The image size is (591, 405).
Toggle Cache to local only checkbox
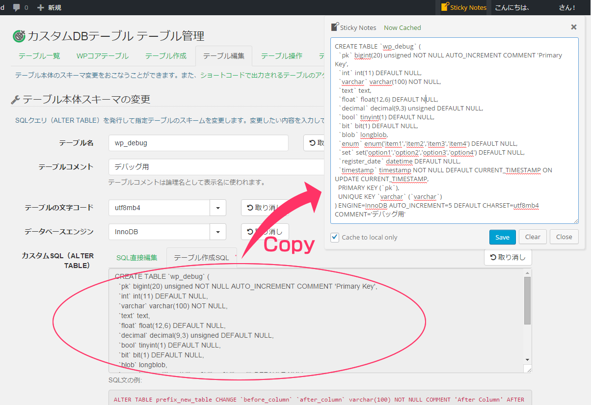point(335,237)
